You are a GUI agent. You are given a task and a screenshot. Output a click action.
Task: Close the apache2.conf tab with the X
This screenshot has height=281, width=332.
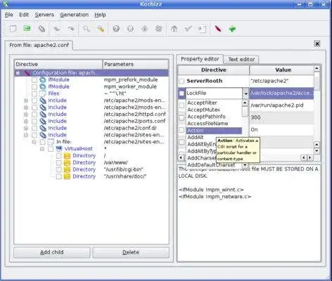click(x=317, y=44)
